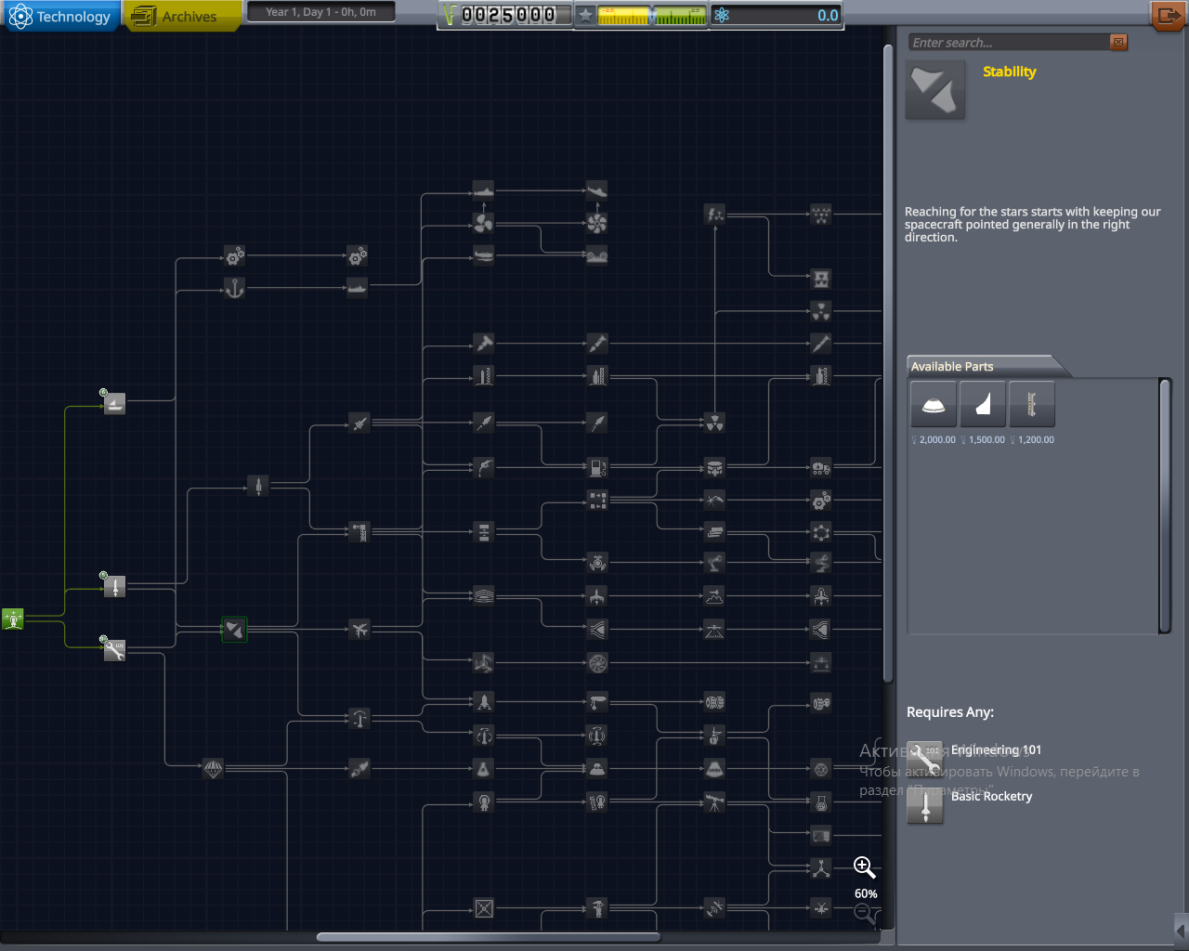Select the space capsule command pod node

(x=597, y=768)
